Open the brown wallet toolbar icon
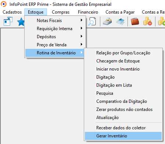165x144 pixels. (135, 21)
